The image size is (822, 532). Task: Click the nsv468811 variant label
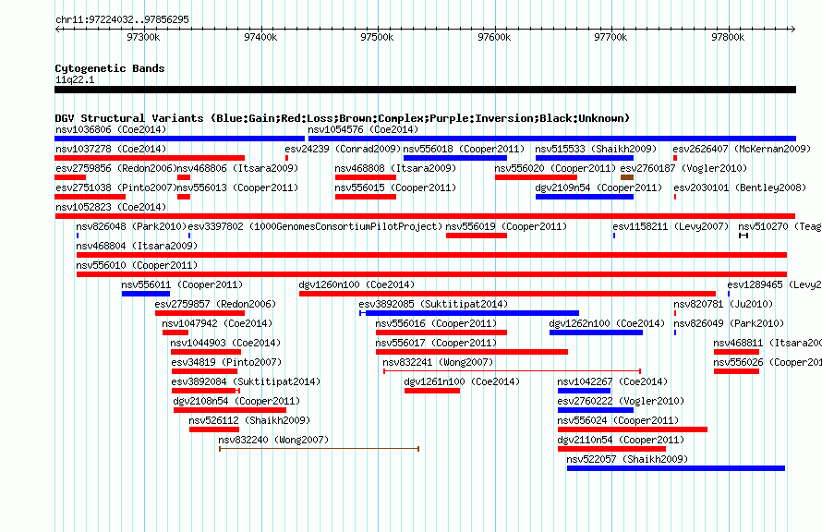(x=768, y=343)
